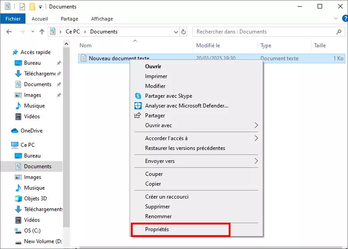Click the text file icon of Nouveau document texte
The height and width of the screenshot is (249, 348).
(x=84, y=58)
